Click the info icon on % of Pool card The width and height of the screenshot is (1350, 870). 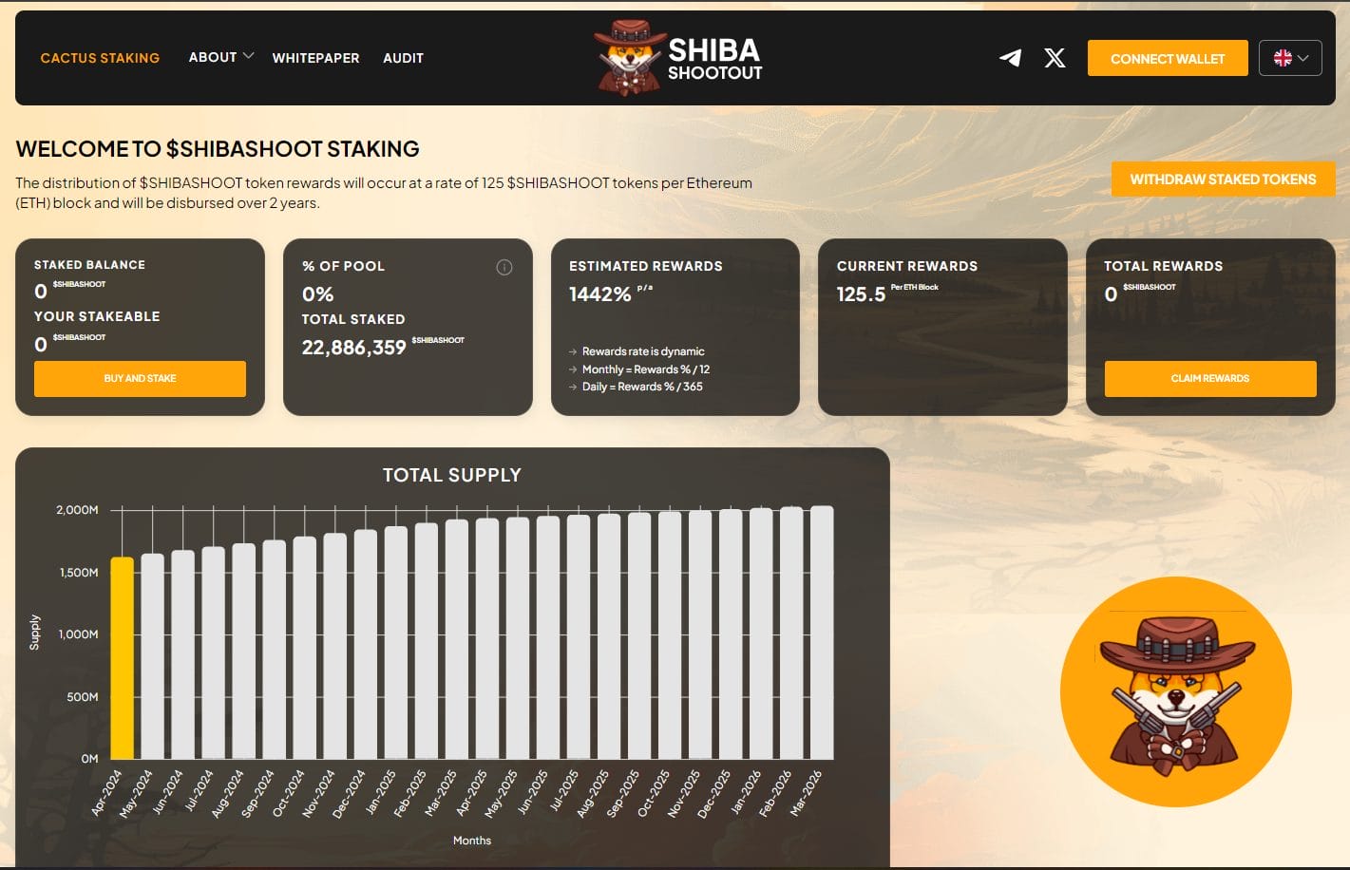[504, 267]
